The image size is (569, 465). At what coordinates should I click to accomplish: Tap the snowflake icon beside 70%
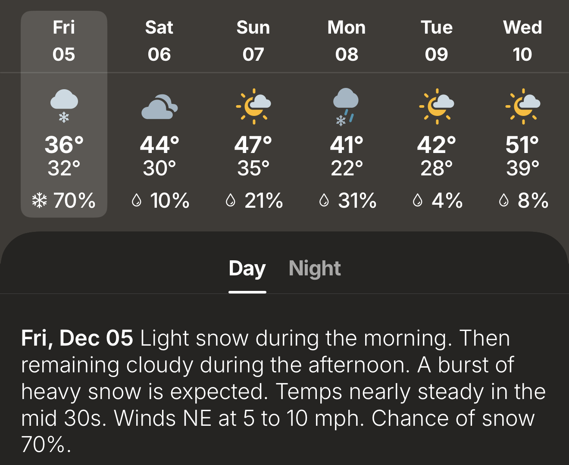pos(40,200)
